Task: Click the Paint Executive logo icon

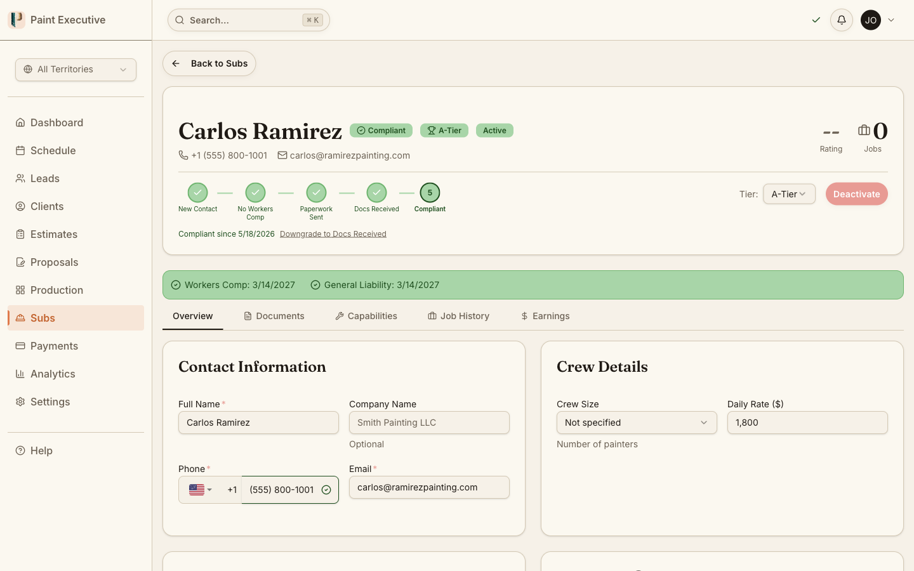Action: click(x=17, y=20)
